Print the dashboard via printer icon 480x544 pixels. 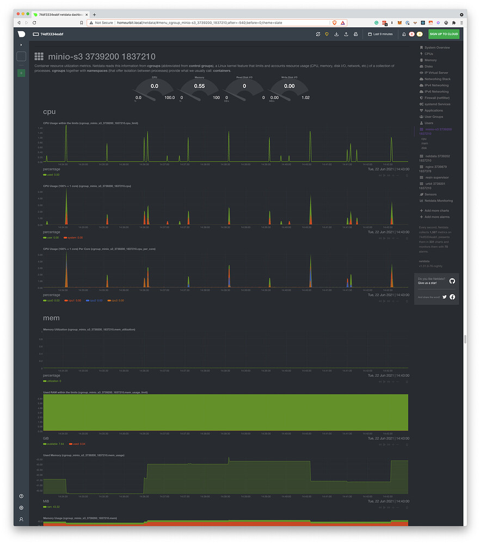coord(356,34)
